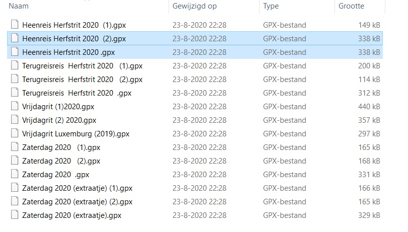Image resolution: width=408 pixels, height=232 pixels.
Task: Click file icon of Zaterdag 2020 .gpx
Action: click(15, 174)
